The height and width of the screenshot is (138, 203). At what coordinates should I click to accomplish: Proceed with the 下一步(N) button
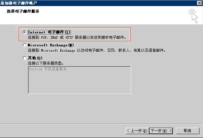161,131
